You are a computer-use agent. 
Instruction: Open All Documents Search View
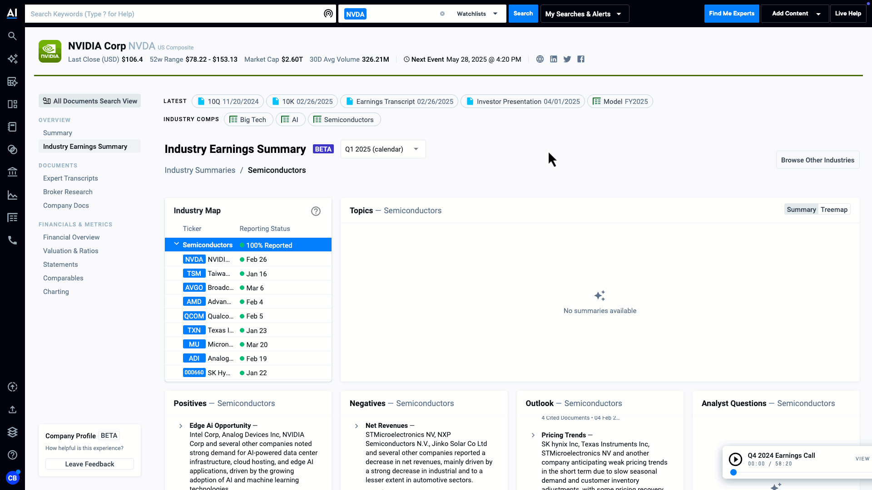90,101
